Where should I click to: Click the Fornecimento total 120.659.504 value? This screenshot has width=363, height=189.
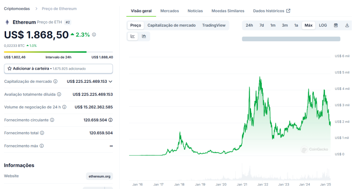coord(101,133)
